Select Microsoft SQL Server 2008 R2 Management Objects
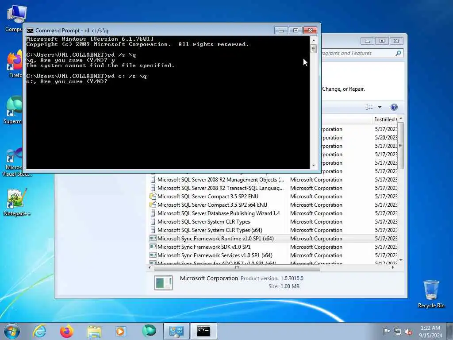The width and height of the screenshot is (453, 340). 273,180
